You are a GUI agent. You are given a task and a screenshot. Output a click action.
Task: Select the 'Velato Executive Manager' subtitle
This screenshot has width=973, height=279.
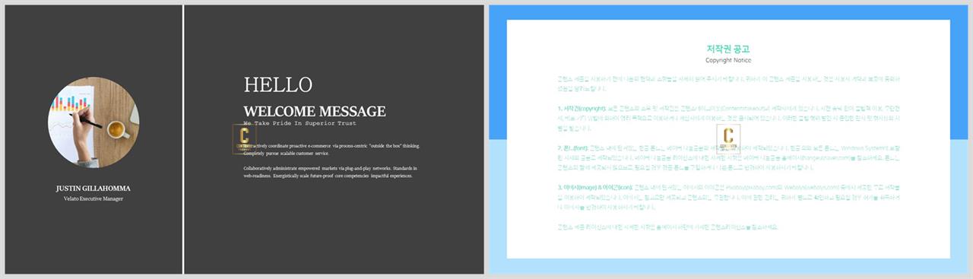[x=93, y=198]
